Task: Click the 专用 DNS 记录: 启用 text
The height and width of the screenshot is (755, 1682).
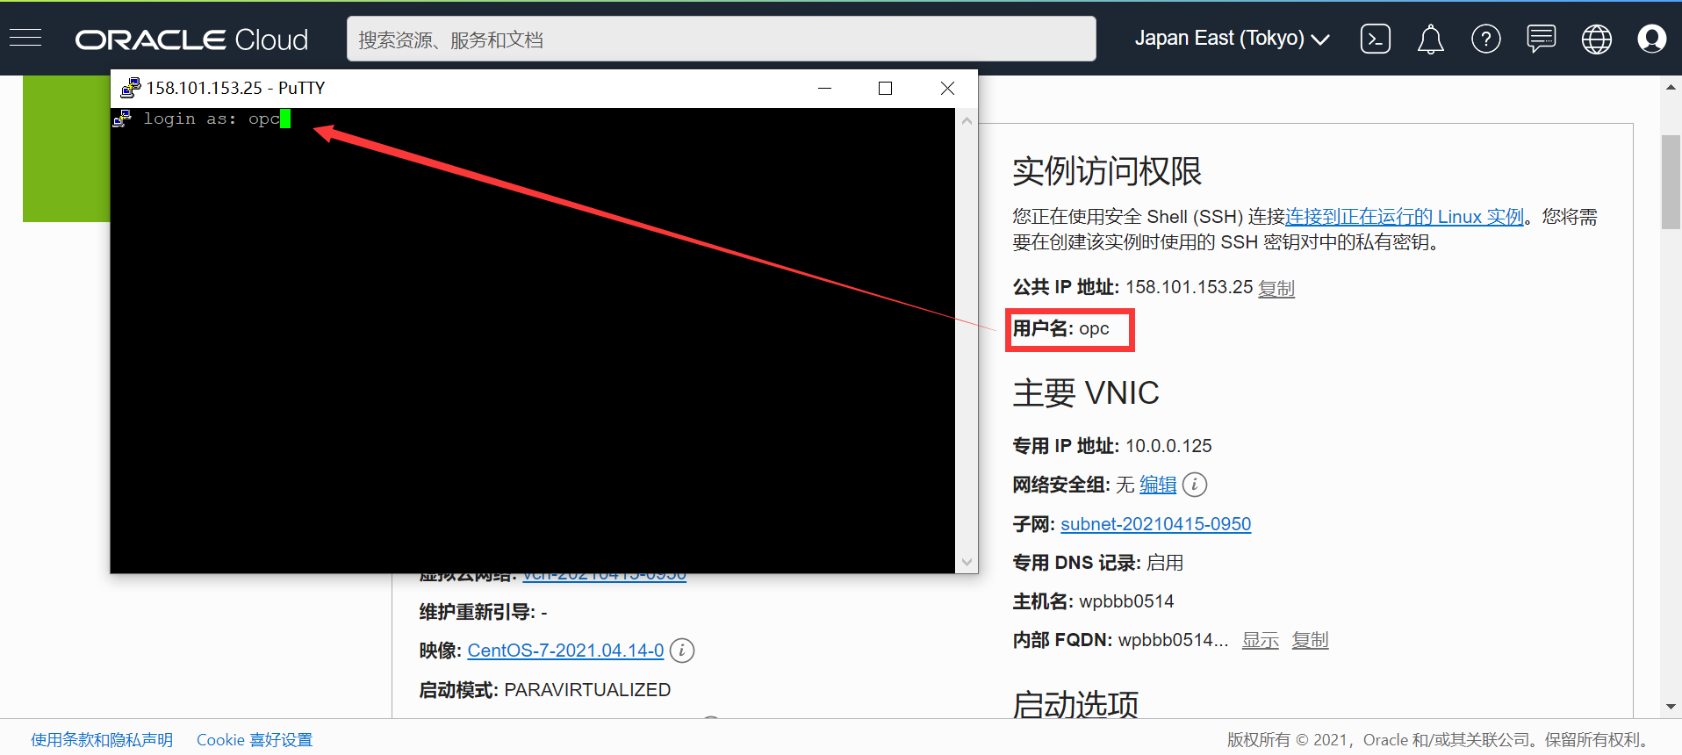Action: 1098,563
